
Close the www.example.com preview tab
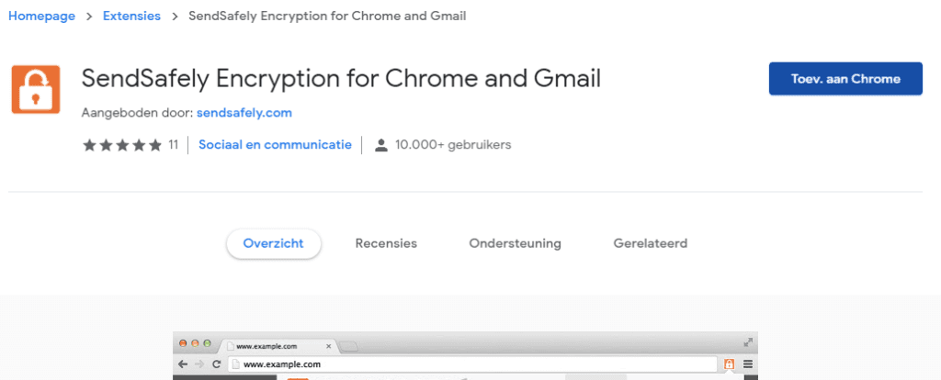[328, 346]
